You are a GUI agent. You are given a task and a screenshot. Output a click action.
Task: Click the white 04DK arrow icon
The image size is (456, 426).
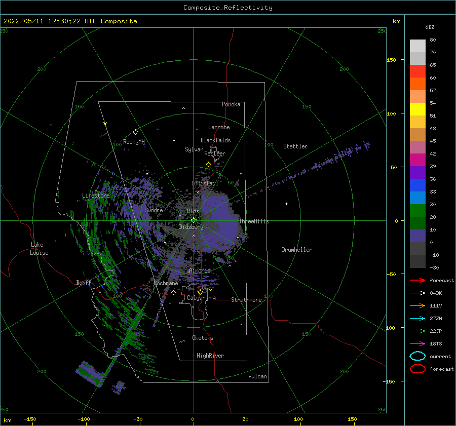pos(417,293)
